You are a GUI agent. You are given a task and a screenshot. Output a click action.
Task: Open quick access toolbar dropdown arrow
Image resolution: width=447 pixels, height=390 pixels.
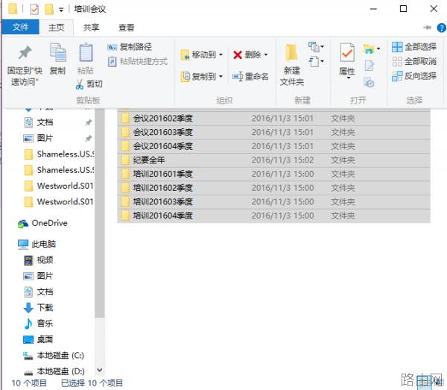point(61,10)
